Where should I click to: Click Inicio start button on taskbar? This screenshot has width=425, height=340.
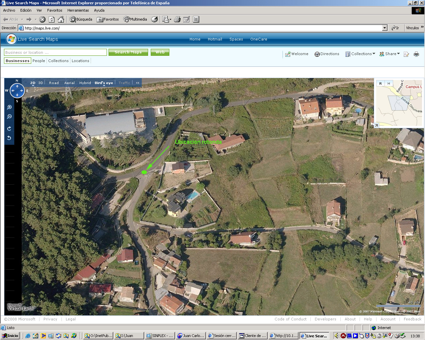pyautogui.click(x=10, y=336)
